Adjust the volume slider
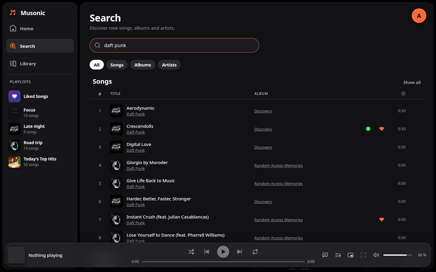Screen dimensions: 436x272 (x=398, y=255)
